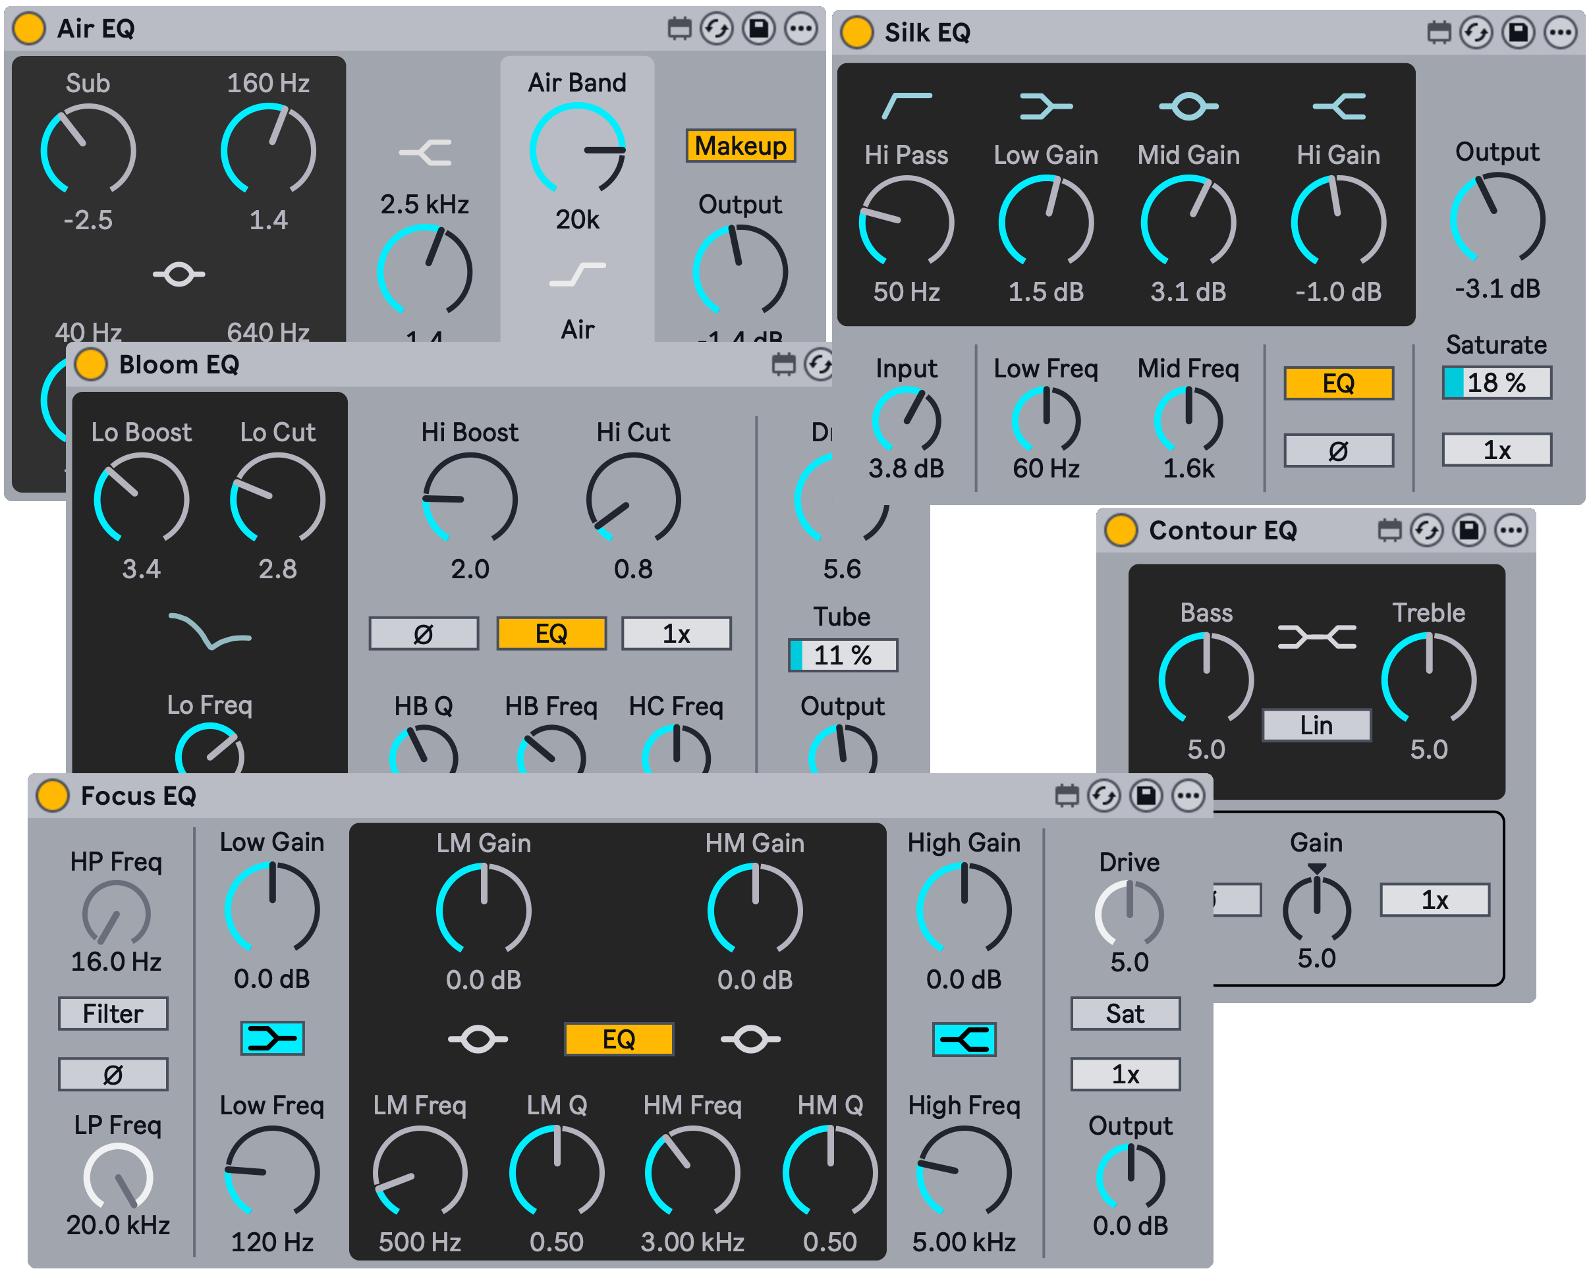Toggle Bloom EQ device activator
This screenshot has width=1591, height=1275.
[91, 364]
